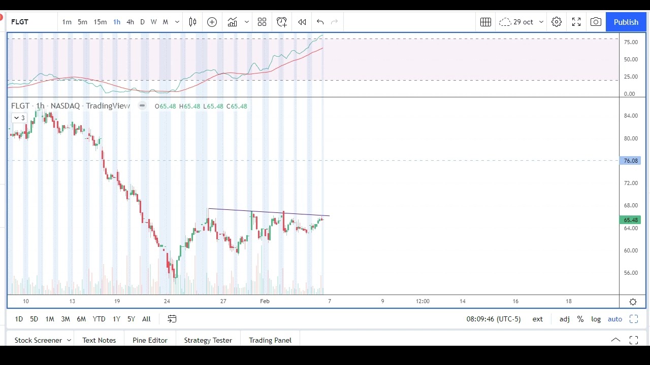Click the Publish button
Screen dimensions: 650x365
pos(626,22)
